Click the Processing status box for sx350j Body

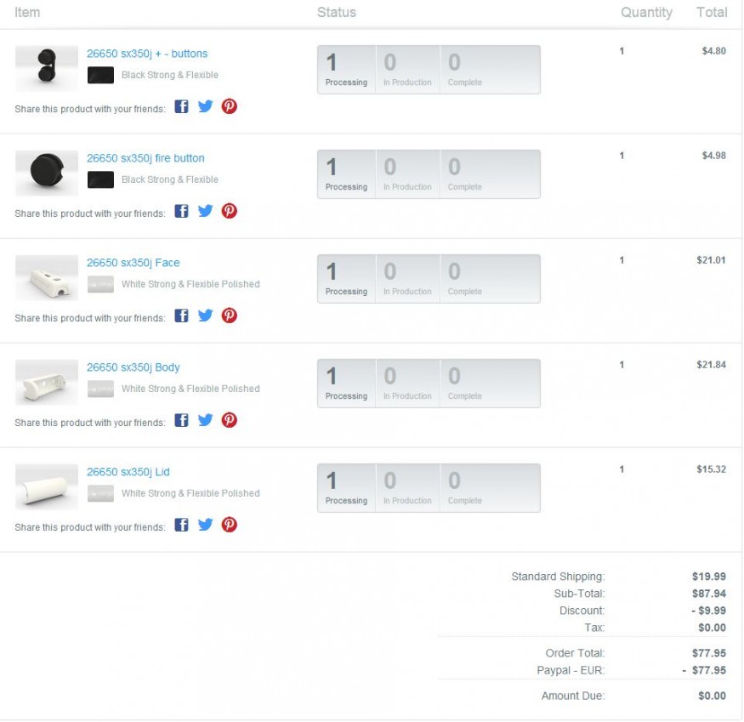pos(346,383)
